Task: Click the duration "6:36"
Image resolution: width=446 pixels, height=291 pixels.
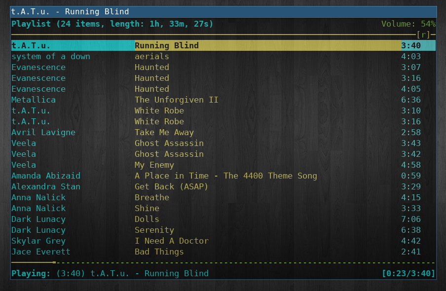Action: pos(411,100)
